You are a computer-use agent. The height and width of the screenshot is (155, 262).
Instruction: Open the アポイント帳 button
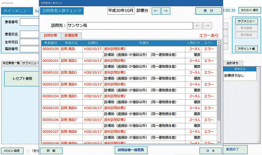pos(246,49)
